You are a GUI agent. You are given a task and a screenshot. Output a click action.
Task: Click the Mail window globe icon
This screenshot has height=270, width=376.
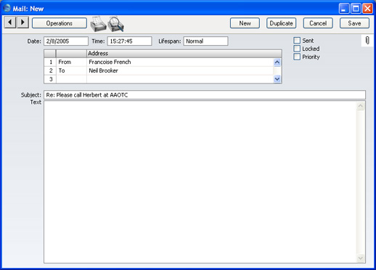[7, 8]
